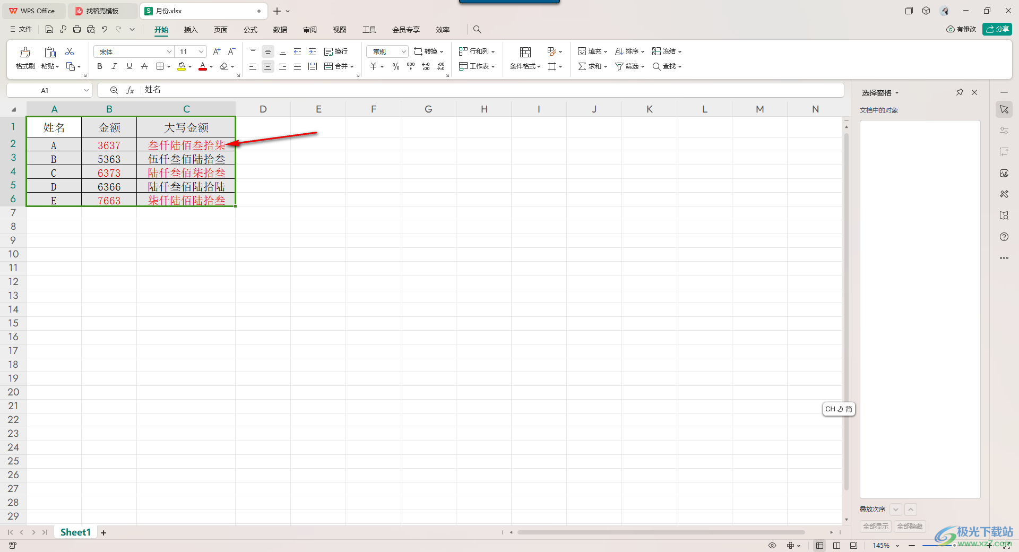Expand the Fill (填充) dropdown
The height and width of the screenshot is (552, 1019).
click(605, 52)
